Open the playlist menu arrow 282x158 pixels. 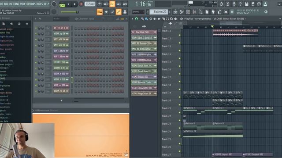tap(133, 18)
